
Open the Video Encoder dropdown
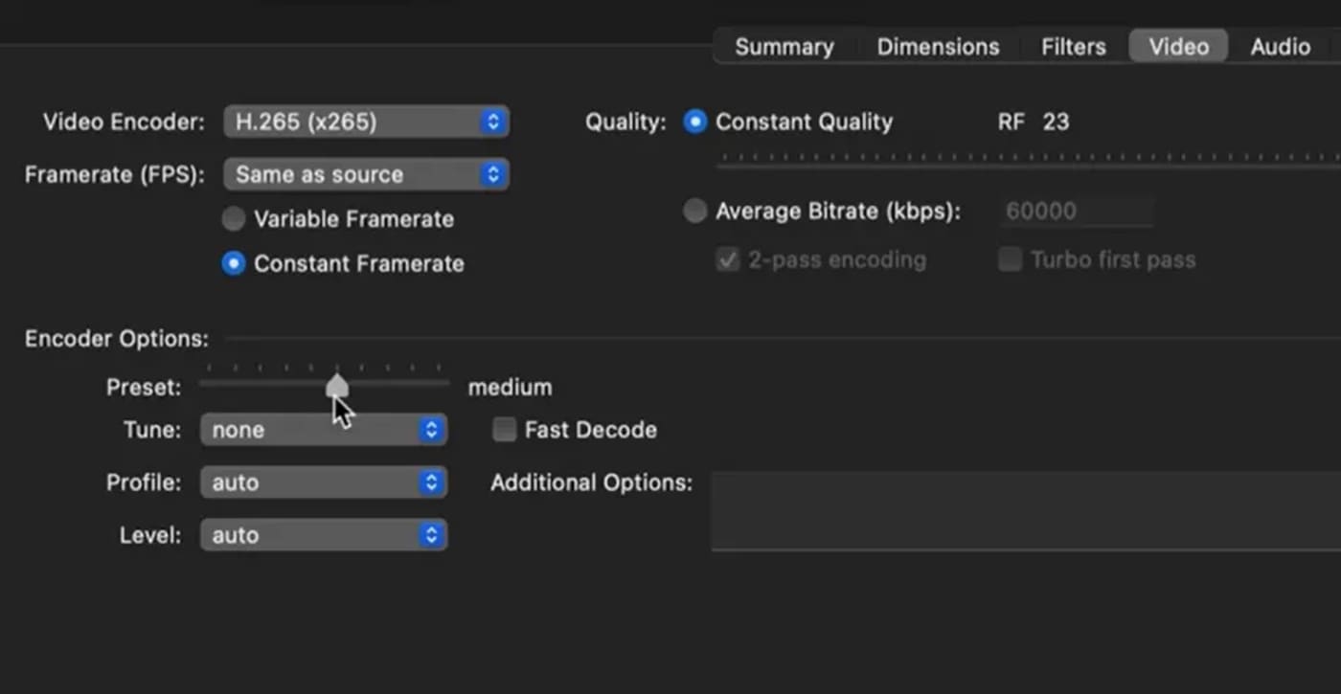367,122
